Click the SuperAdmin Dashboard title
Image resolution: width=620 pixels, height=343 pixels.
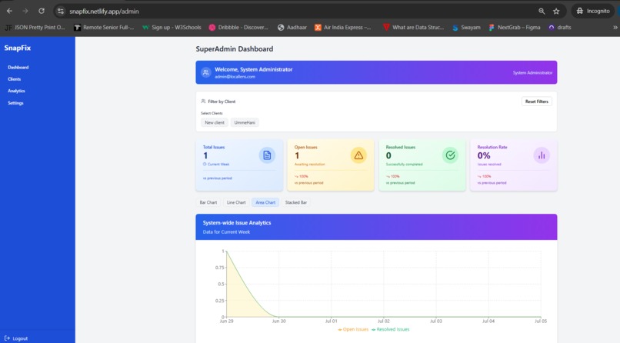click(x=235, y=49)
